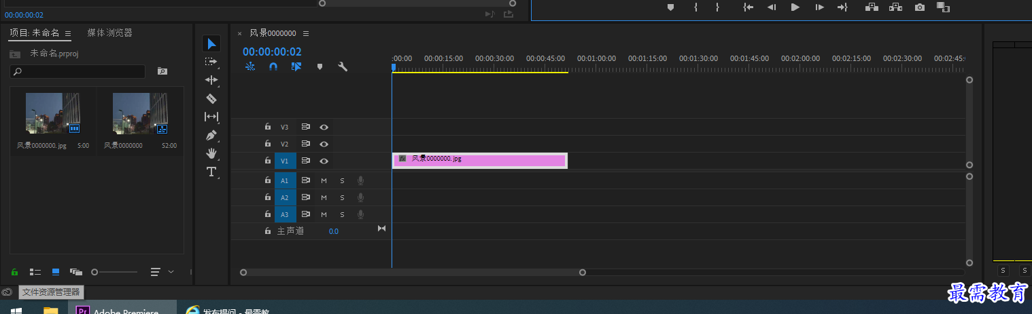Open project panel menu
Image resolution: width=1032 pixels, height=314 pixels.
68,33
